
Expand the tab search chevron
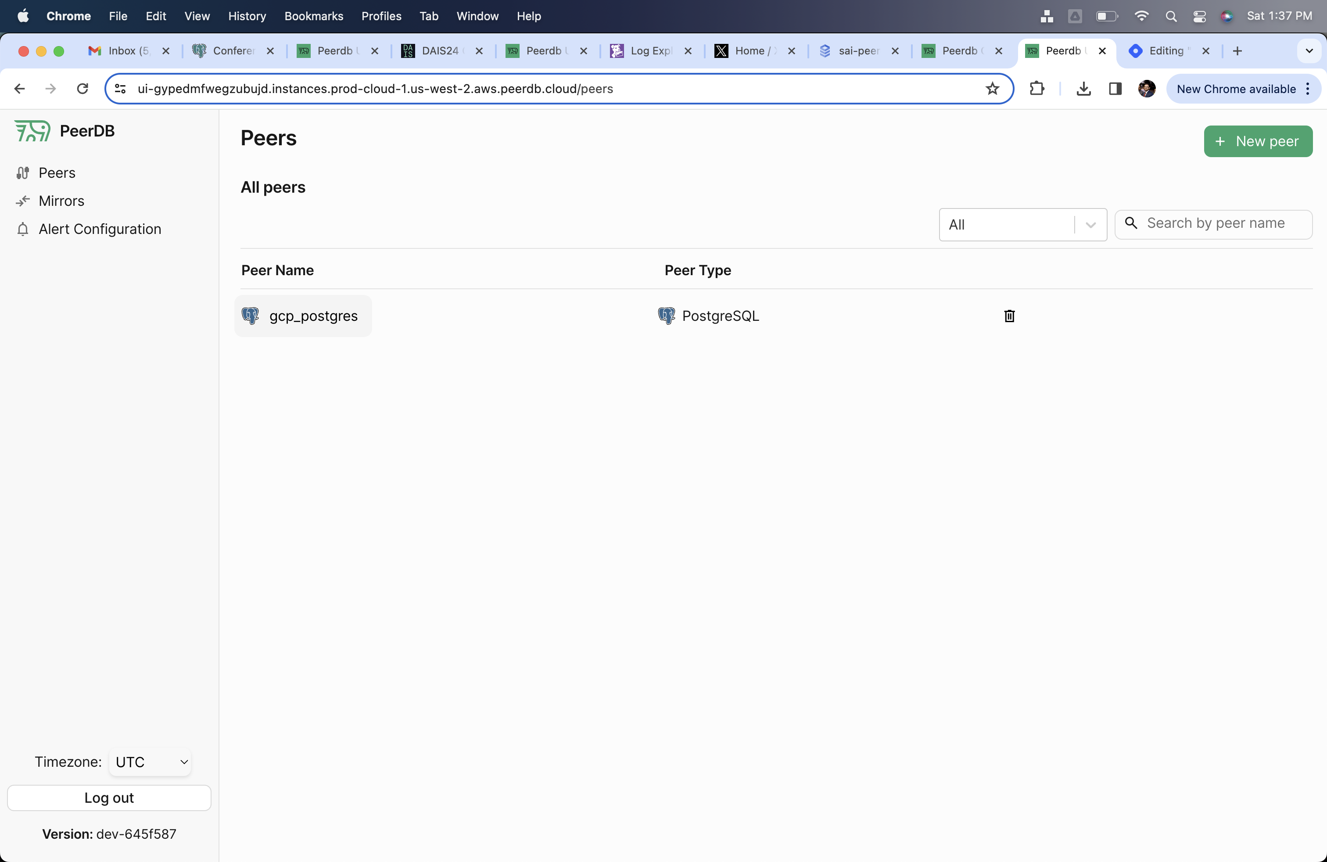click(x=1309, y=51)
